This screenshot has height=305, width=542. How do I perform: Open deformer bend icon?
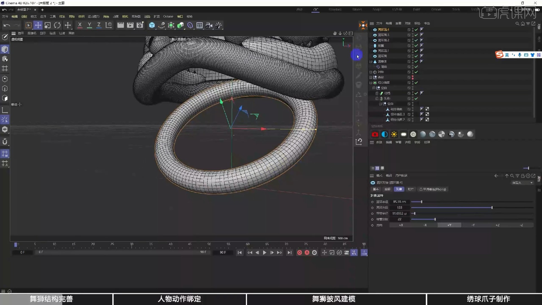click(x=190, y=25)
